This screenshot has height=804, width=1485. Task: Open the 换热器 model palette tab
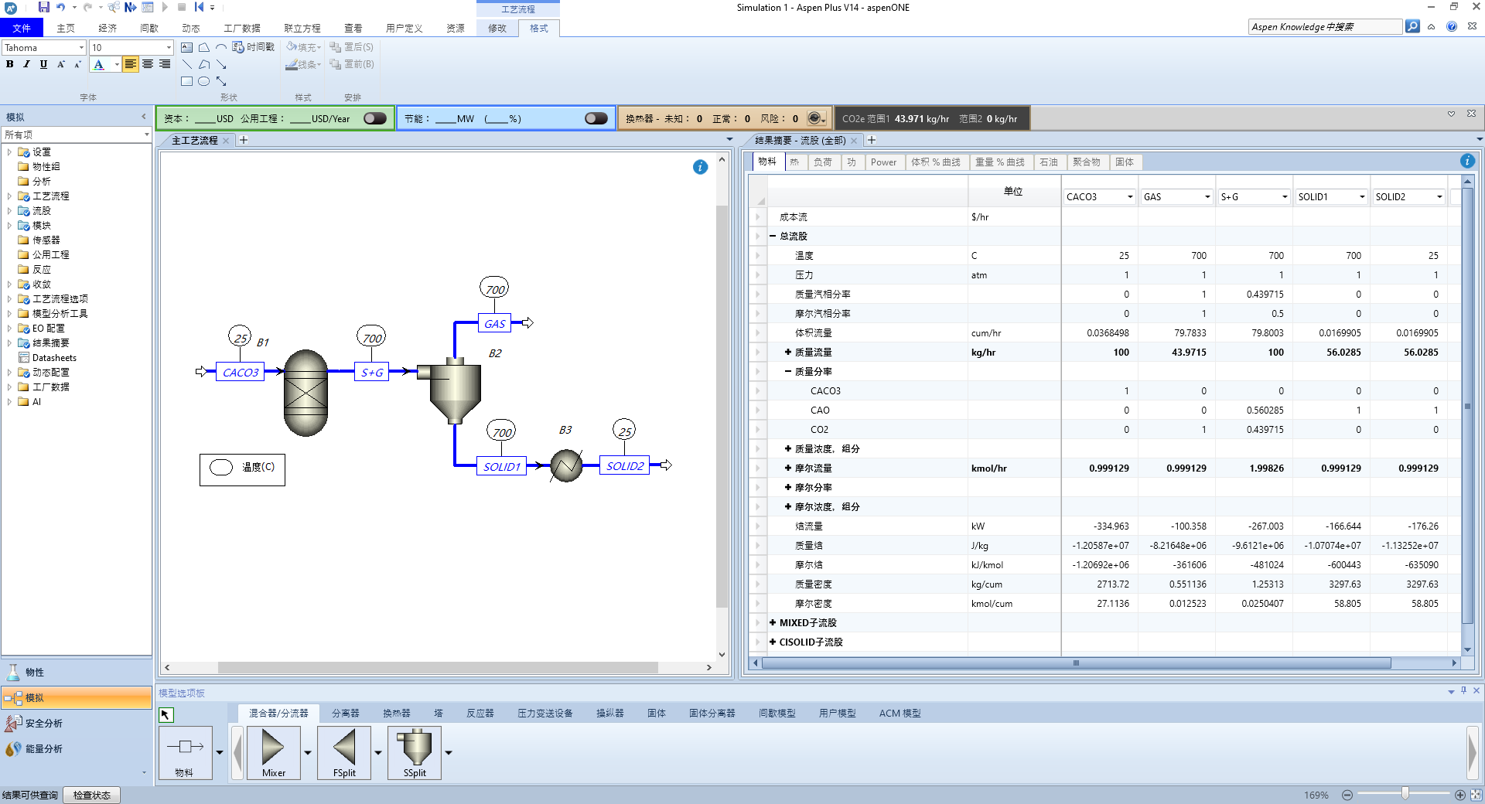[x=397, y=713]
